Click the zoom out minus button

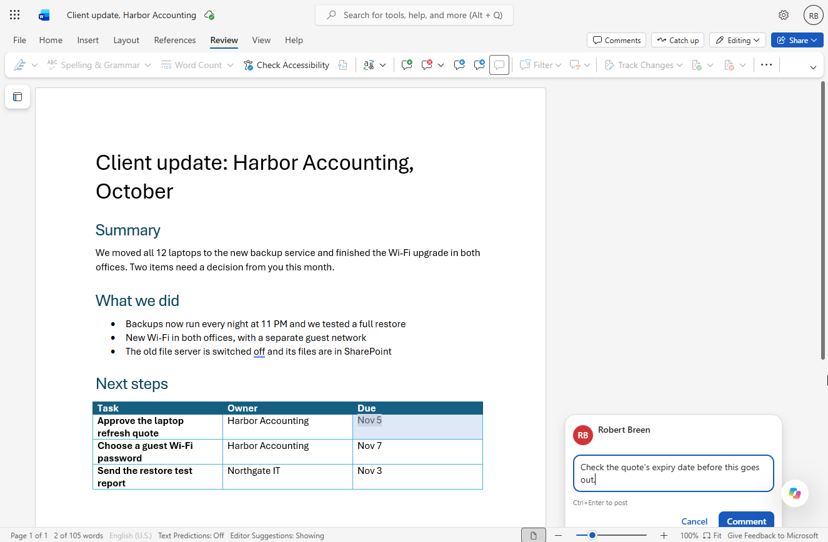tap(559, 535)
